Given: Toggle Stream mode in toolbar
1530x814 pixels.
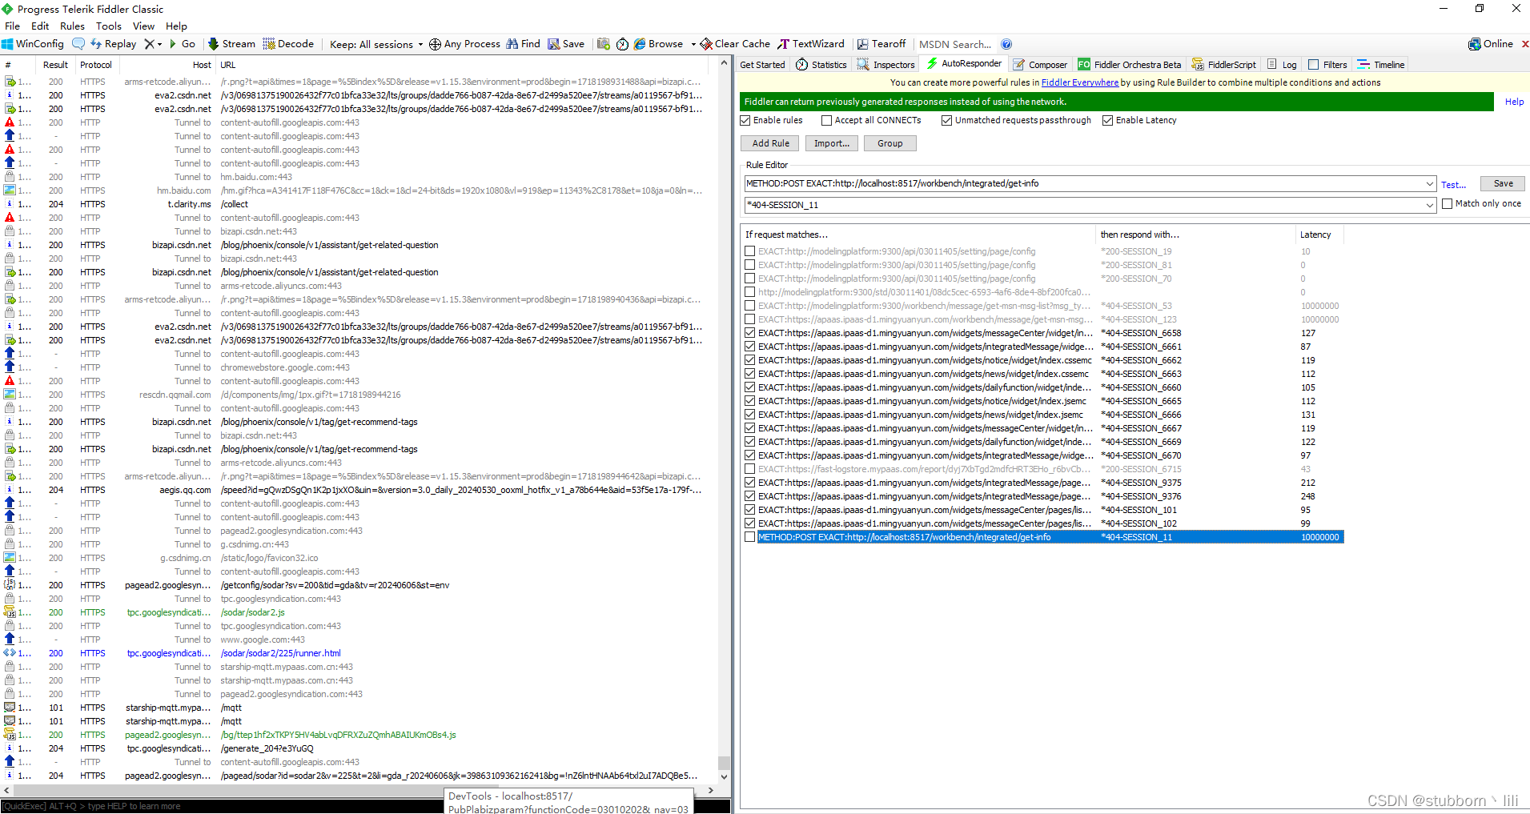Looking at the screenshot, I should 231,44.
